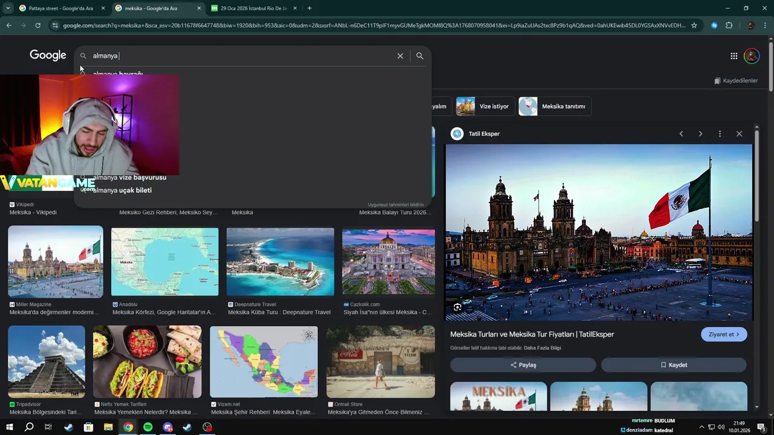Open the Anadolu Gulf of Mexico map thumbnail
Viewport: 774px width, 435px height.
coord(164,262)
